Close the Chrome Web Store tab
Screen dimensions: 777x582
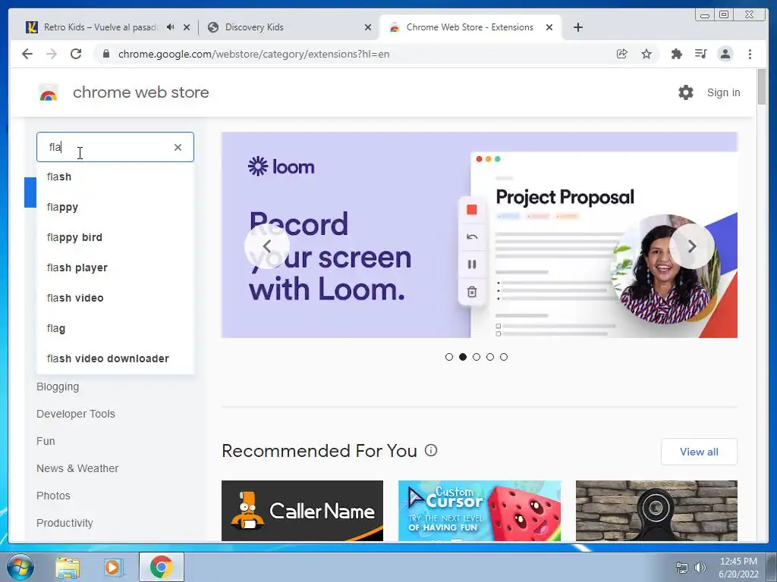(x=549, y=27)
